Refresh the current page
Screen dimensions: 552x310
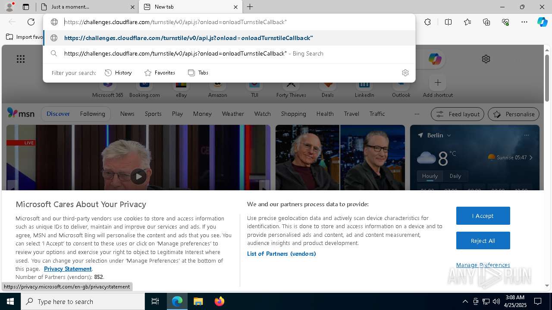31,22
